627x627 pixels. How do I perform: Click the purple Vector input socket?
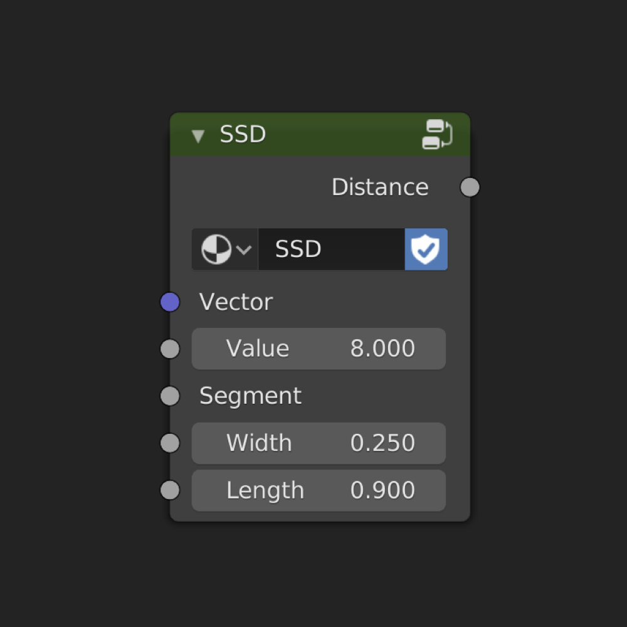point(170,302)
